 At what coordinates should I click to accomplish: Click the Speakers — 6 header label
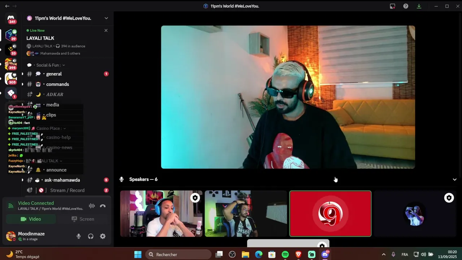click(x=143, y=179)
